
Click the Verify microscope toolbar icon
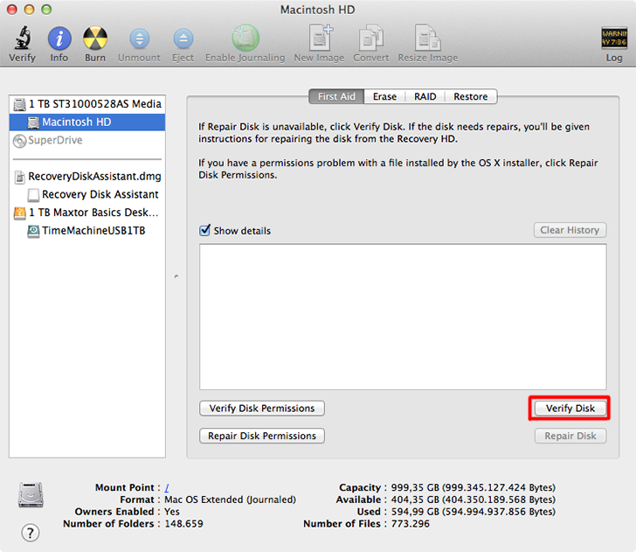tap(23, 38)
